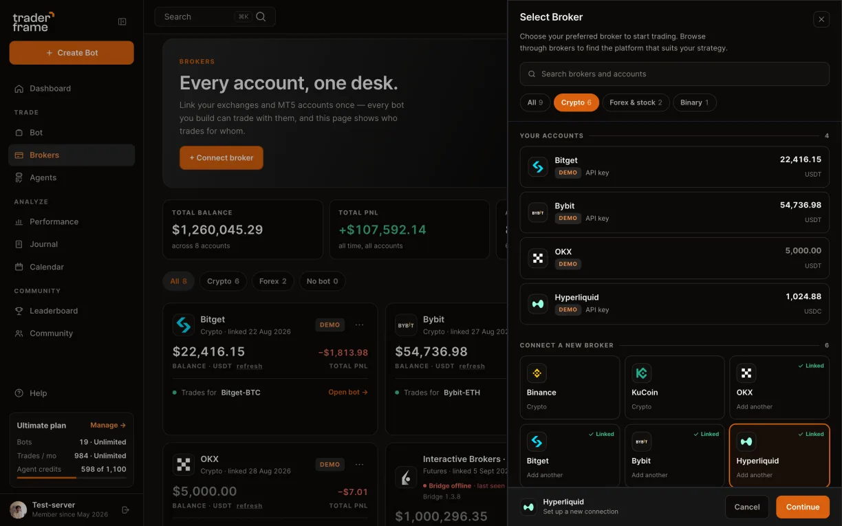Choose the KuCoin tile to connect
This screenshot has height=526, width=842.
click(x=674, y=387)
